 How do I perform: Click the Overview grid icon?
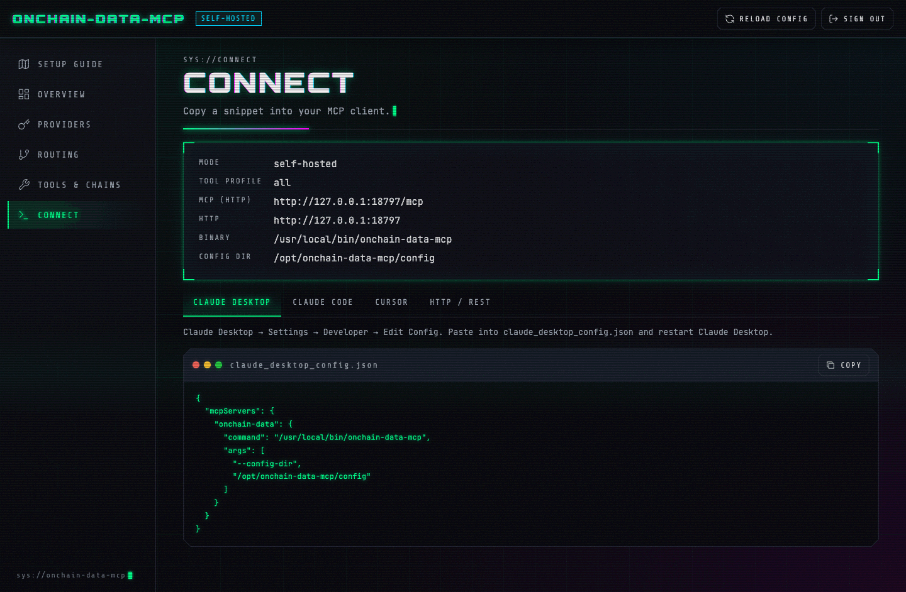tap(24, 94)
